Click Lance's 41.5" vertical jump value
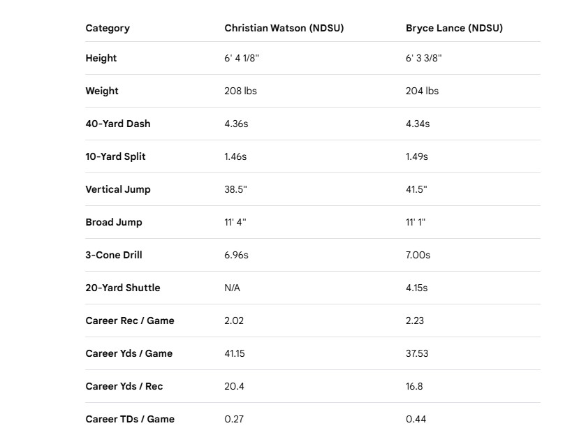The height and width of the screenshot is (442, 586). pyautogui.click(x=416, y=189)
